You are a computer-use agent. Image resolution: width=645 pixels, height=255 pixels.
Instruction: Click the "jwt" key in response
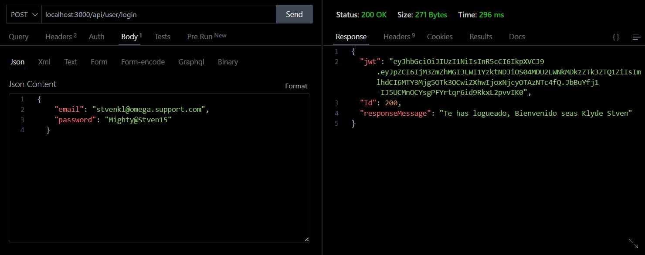tap(370, 62)
